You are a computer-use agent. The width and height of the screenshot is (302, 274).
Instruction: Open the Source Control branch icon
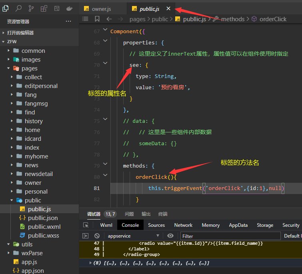31,8
